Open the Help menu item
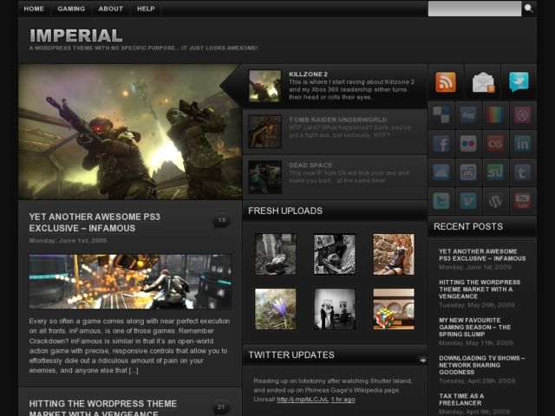This screenshot has width=555, height=416. (146, 9)
